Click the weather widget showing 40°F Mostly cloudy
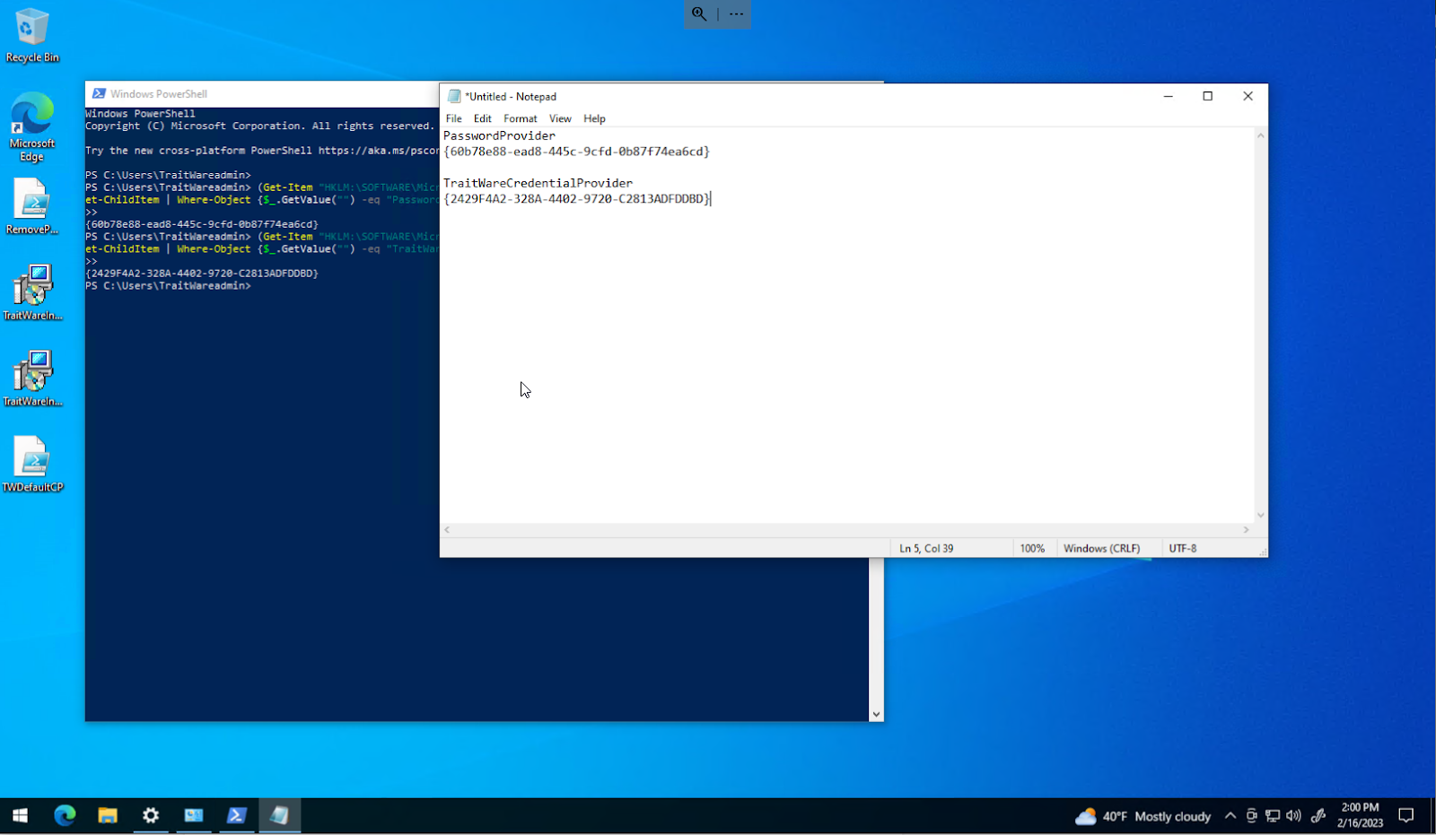 (1143, 816)
